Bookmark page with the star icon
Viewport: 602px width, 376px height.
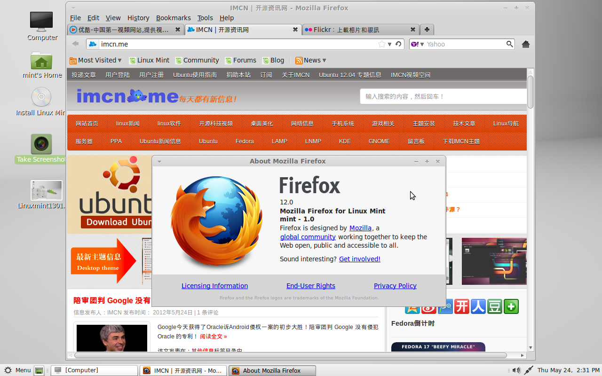[x=382, y=44]
